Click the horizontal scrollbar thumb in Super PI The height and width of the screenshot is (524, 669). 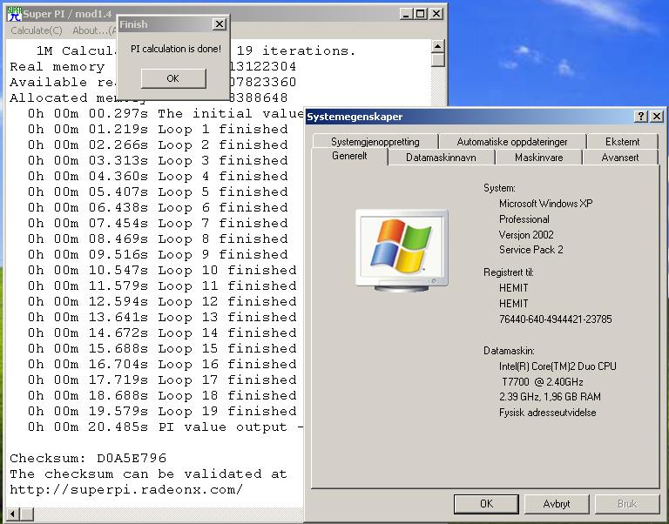tap(27, 514)
